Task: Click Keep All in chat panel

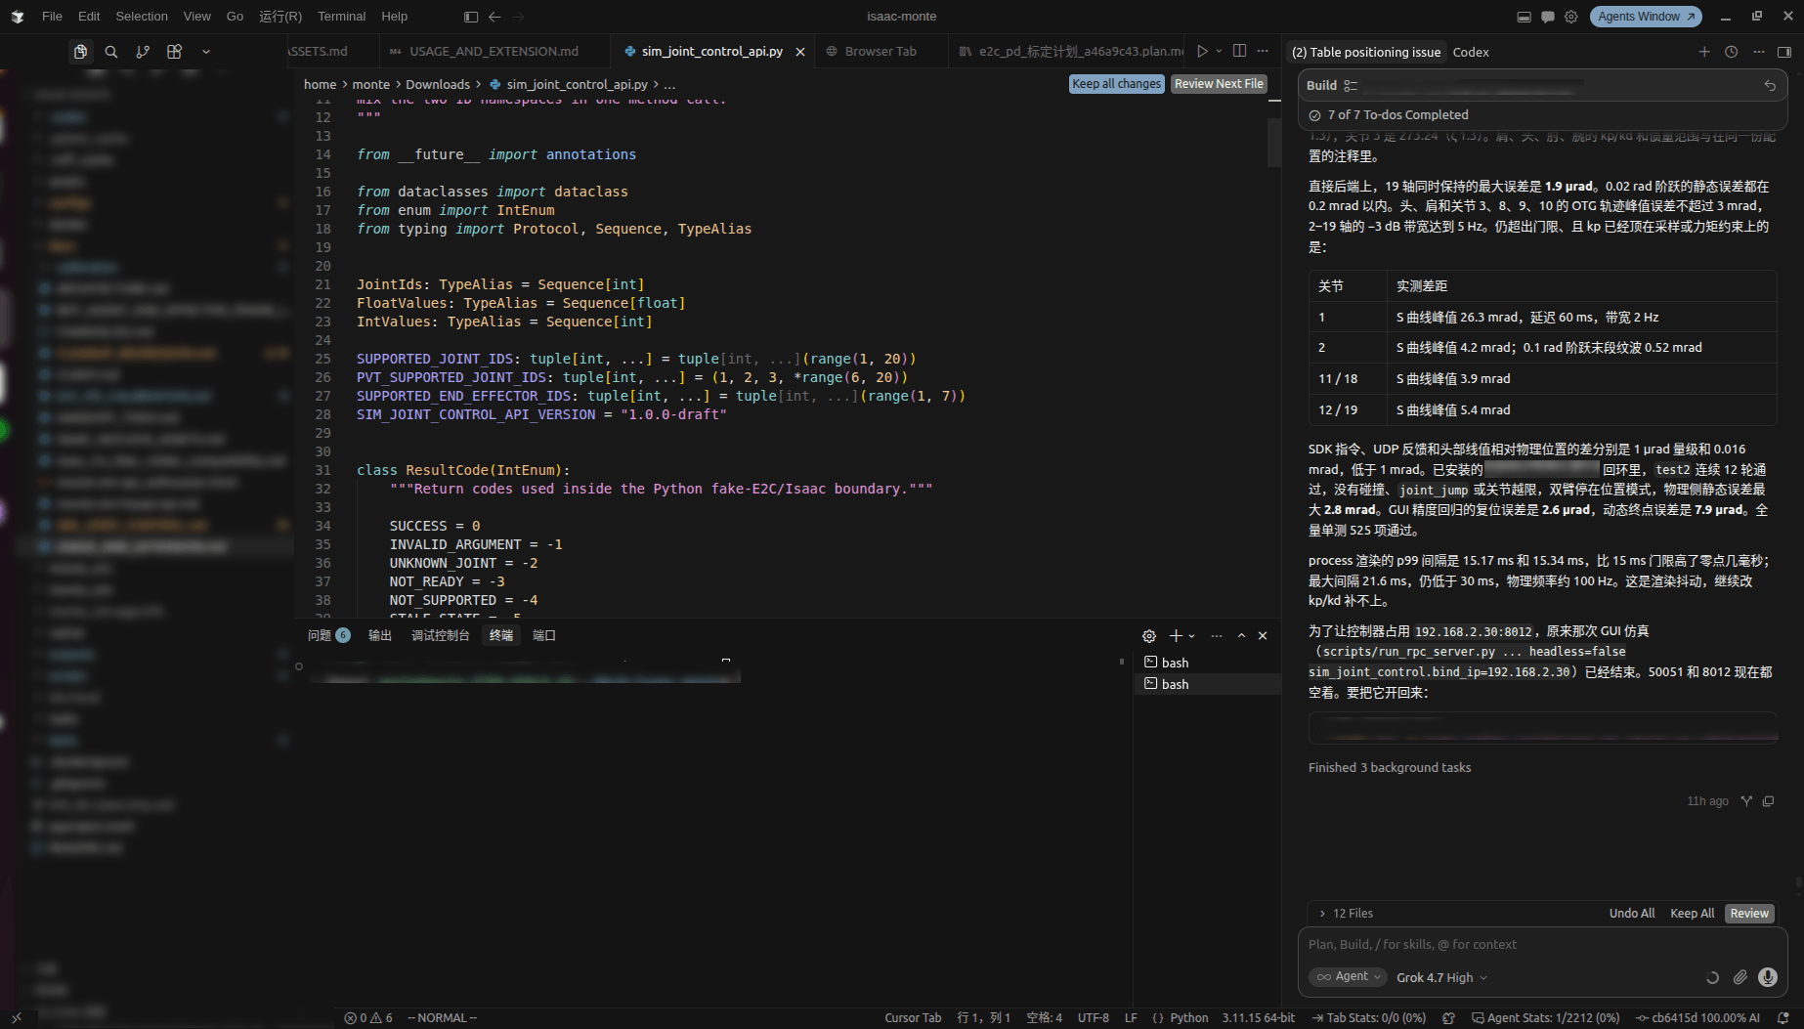Action: 1692,913
